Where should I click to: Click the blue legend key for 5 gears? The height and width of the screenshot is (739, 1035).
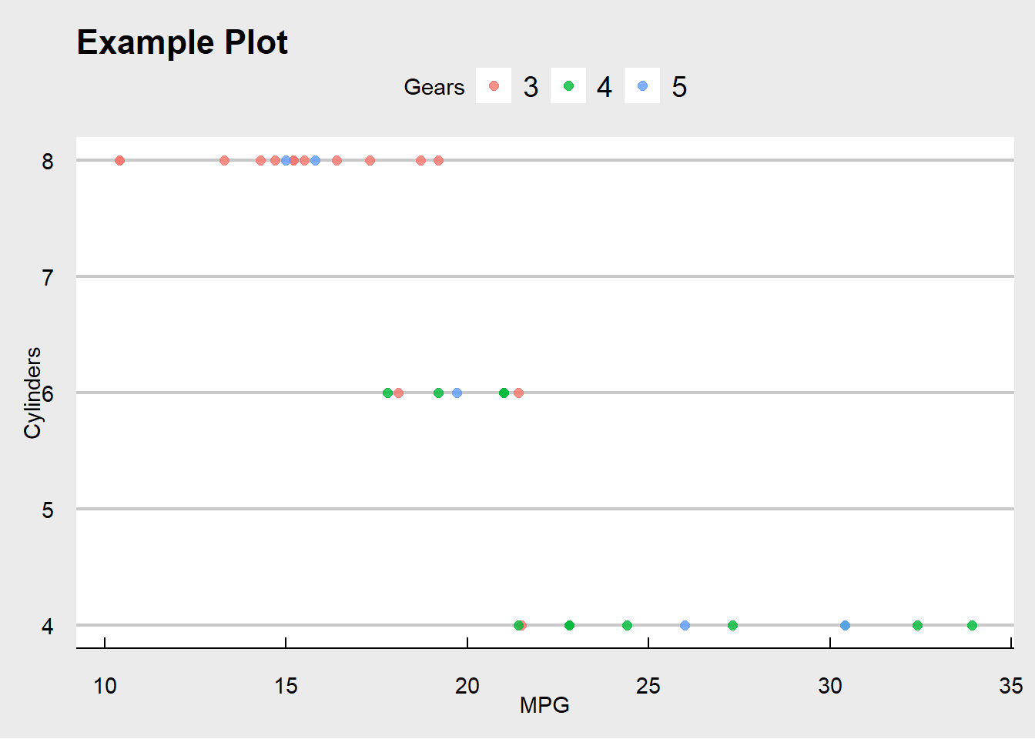[x=642, y=86]
